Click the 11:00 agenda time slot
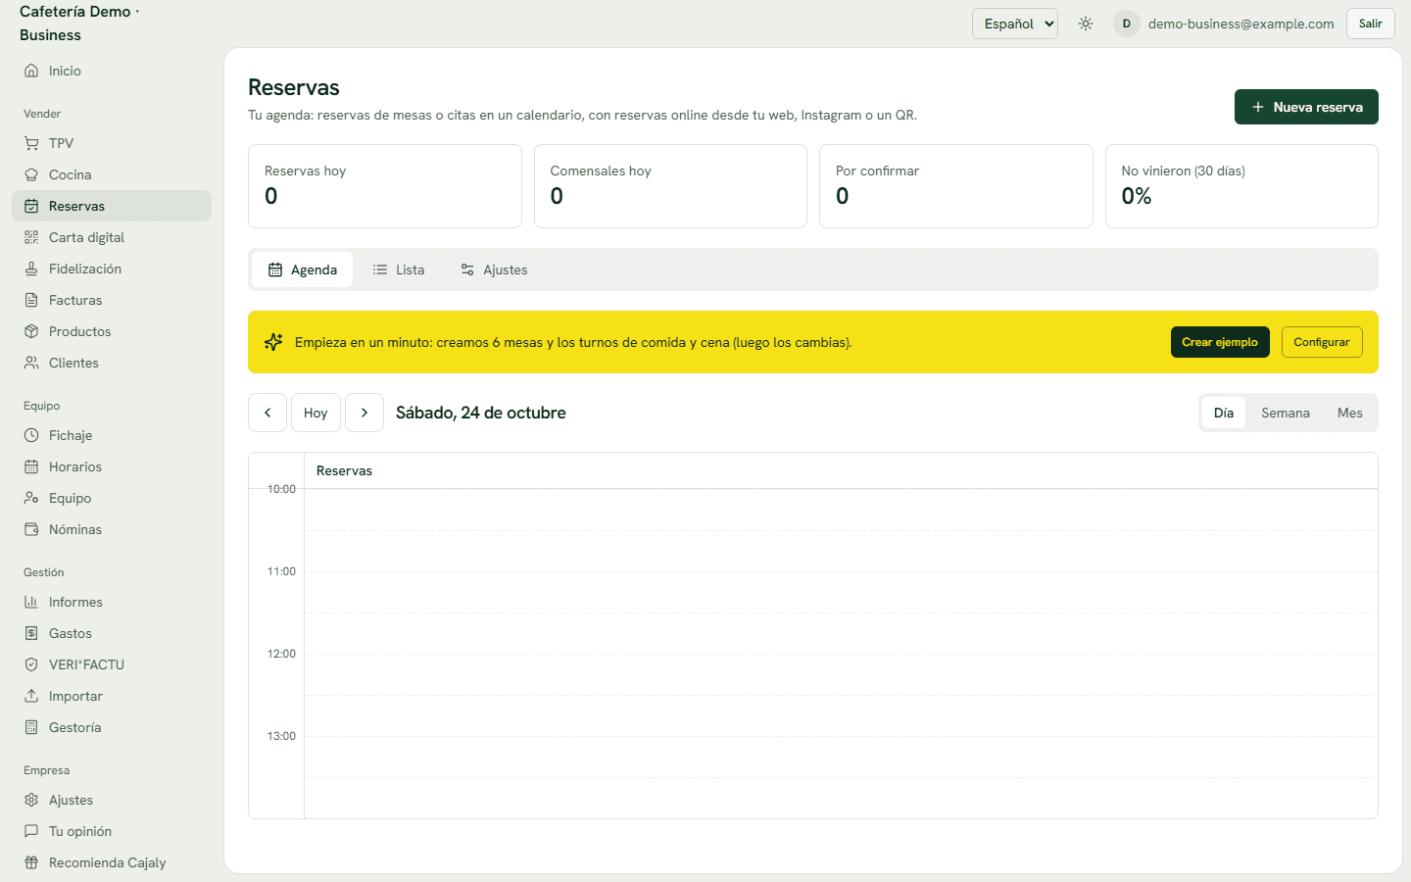Viewport: 1411px width, 882px height. tap(841, 592)
